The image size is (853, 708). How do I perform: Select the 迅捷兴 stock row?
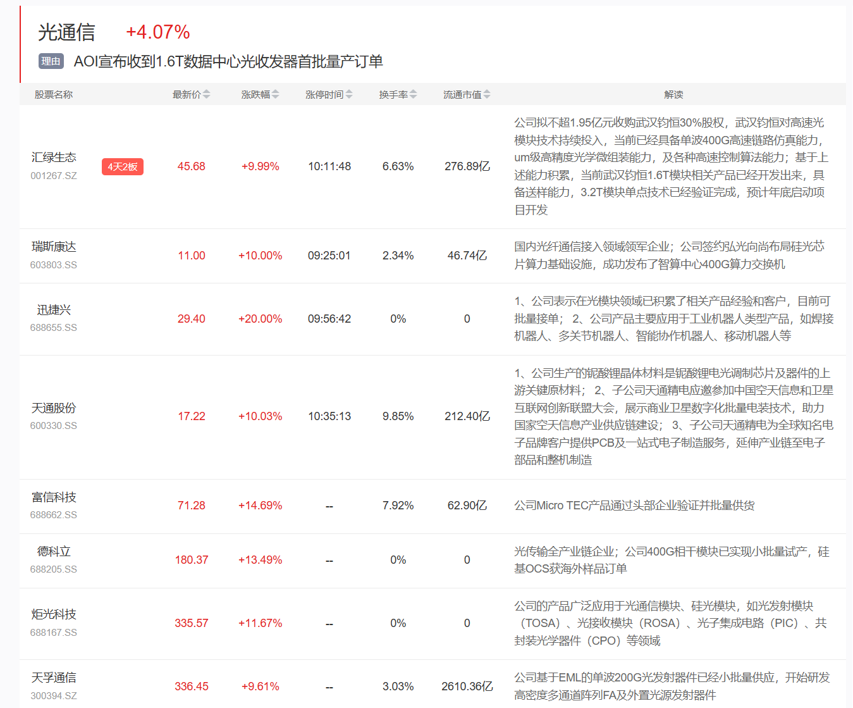[x=54, y=310]
